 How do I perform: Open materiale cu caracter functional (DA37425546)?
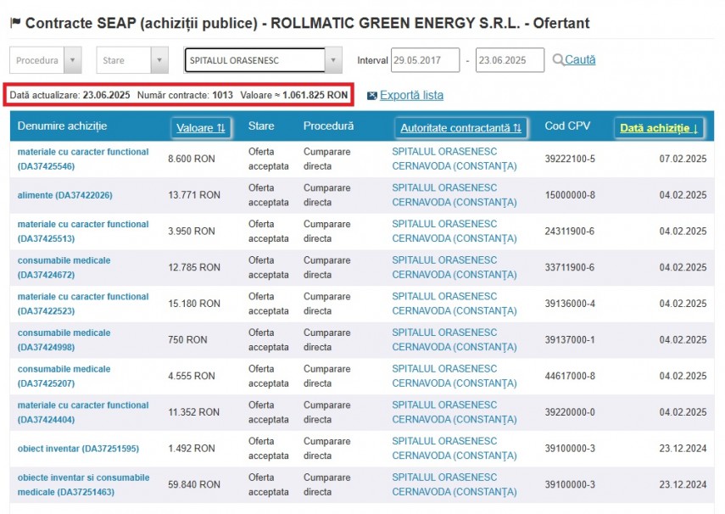point(83,159)
